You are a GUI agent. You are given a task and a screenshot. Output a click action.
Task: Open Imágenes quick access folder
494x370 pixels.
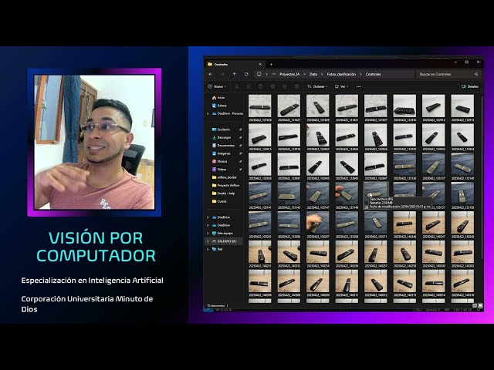(x=222, y=153)
